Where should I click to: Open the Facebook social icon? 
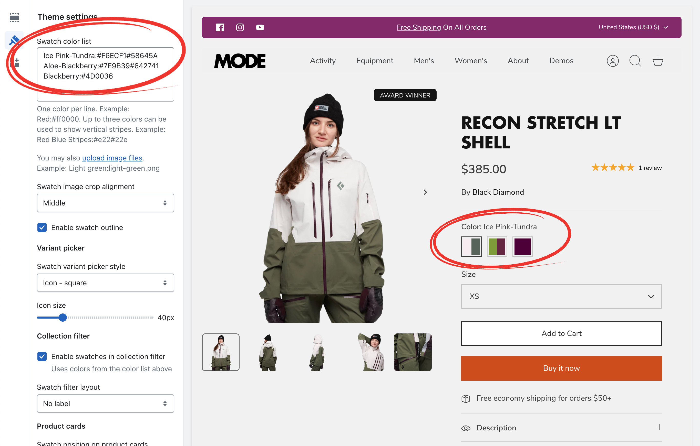(220, 27)
